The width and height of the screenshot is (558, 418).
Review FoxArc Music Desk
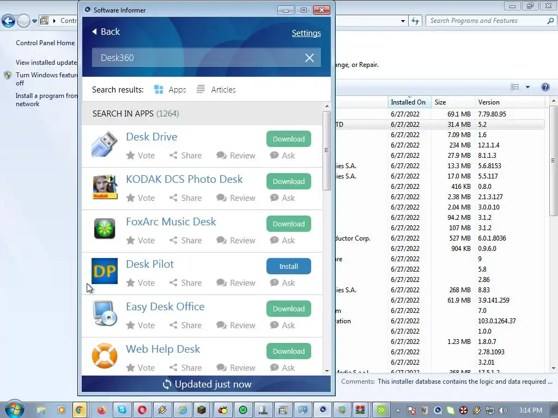pyautogui.click(x=236, y=240)
